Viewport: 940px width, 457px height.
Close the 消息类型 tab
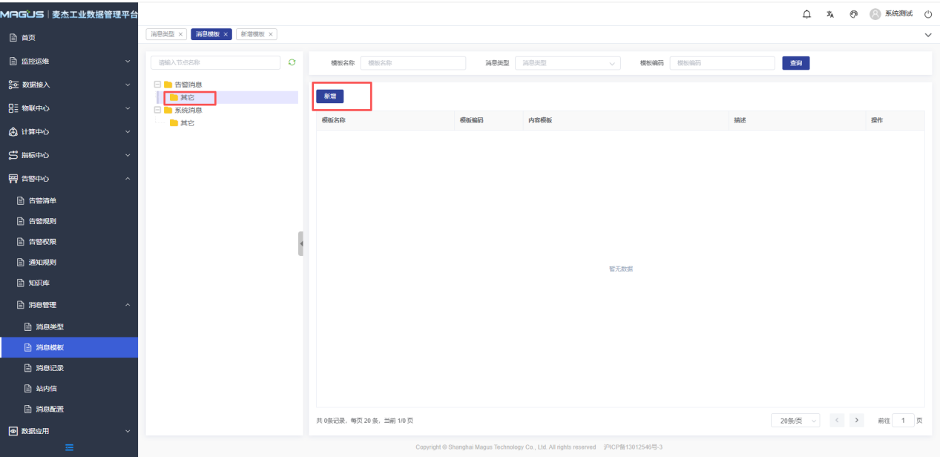tap(181, 34)
